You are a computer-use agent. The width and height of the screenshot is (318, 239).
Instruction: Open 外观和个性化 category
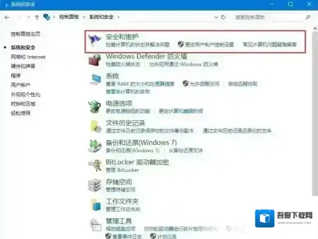[x=25, y=95]
